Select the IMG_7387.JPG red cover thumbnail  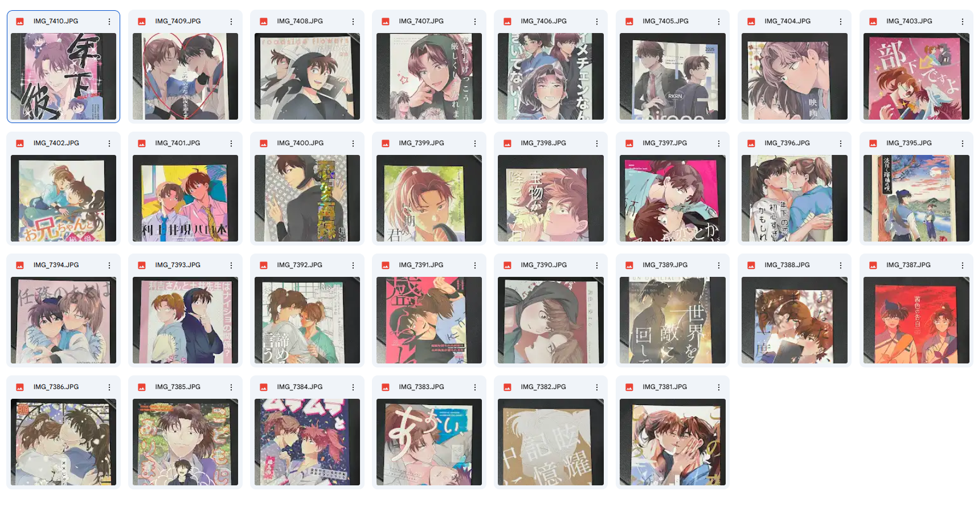pyautogui.click(x=916, y=320)
